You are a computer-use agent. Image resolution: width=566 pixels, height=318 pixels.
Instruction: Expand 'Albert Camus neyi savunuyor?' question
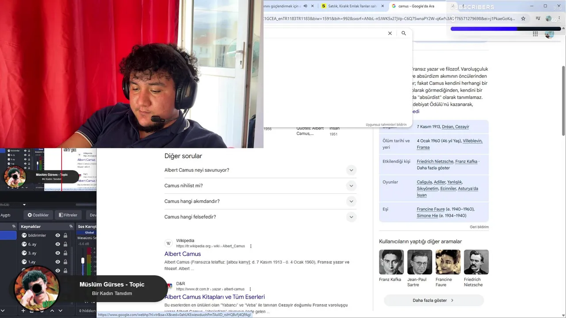(260, 170)
